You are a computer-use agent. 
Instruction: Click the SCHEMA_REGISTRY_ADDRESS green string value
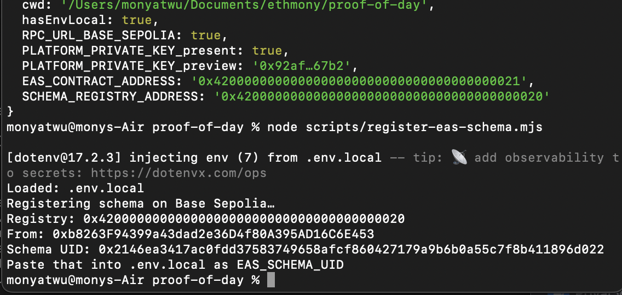click(382, 97)
